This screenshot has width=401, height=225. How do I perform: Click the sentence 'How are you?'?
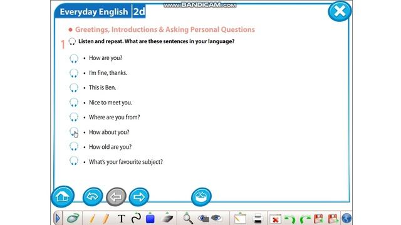(106, 58)
